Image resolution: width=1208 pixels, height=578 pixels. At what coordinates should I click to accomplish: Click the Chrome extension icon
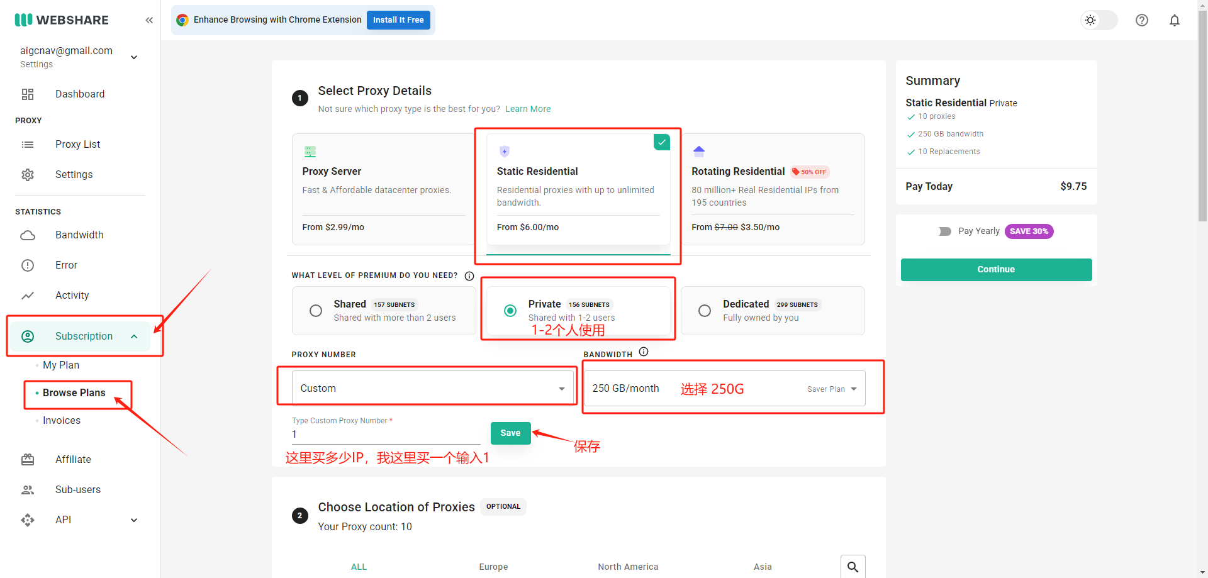[x=182, y=20]
